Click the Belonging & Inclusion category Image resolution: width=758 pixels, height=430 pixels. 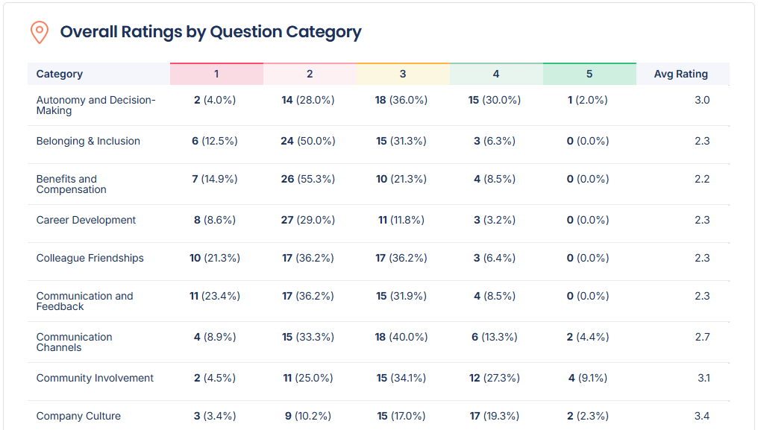[88, 141]
